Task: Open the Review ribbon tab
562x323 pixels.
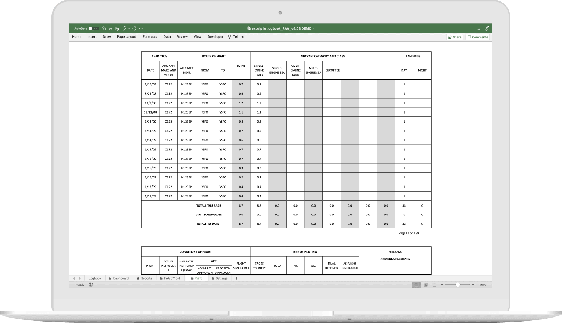Action: tap(182, 37)
